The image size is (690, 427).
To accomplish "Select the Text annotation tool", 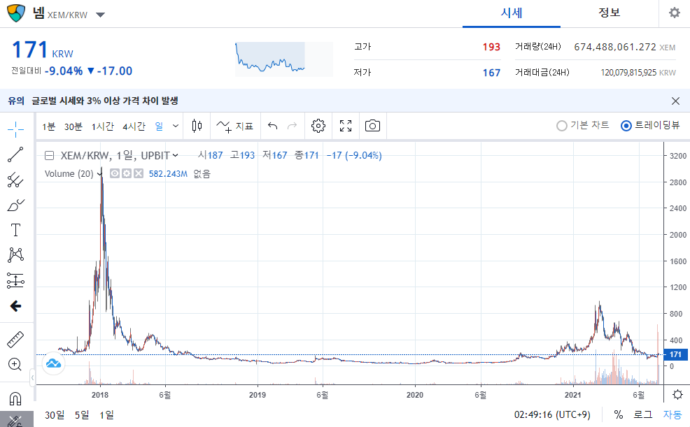I will 15,230.
